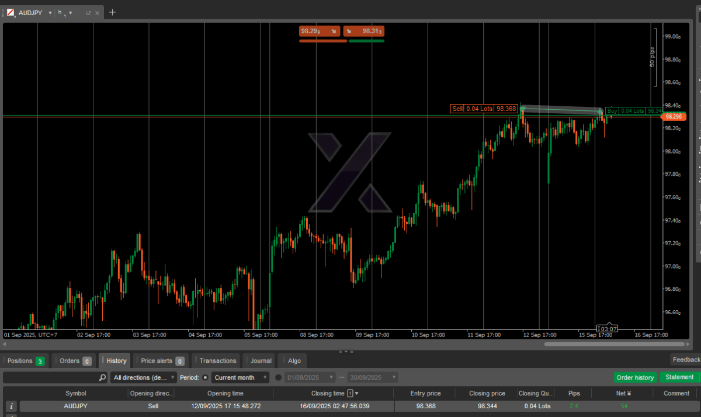701x417 pixels.
Task: Open the h1 timeframe dropdown
Action: [x=64, y=12]
